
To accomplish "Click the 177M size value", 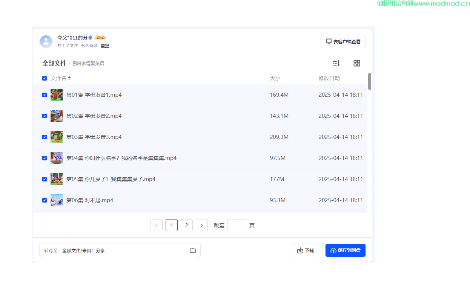I will click(x=277, y=179).
